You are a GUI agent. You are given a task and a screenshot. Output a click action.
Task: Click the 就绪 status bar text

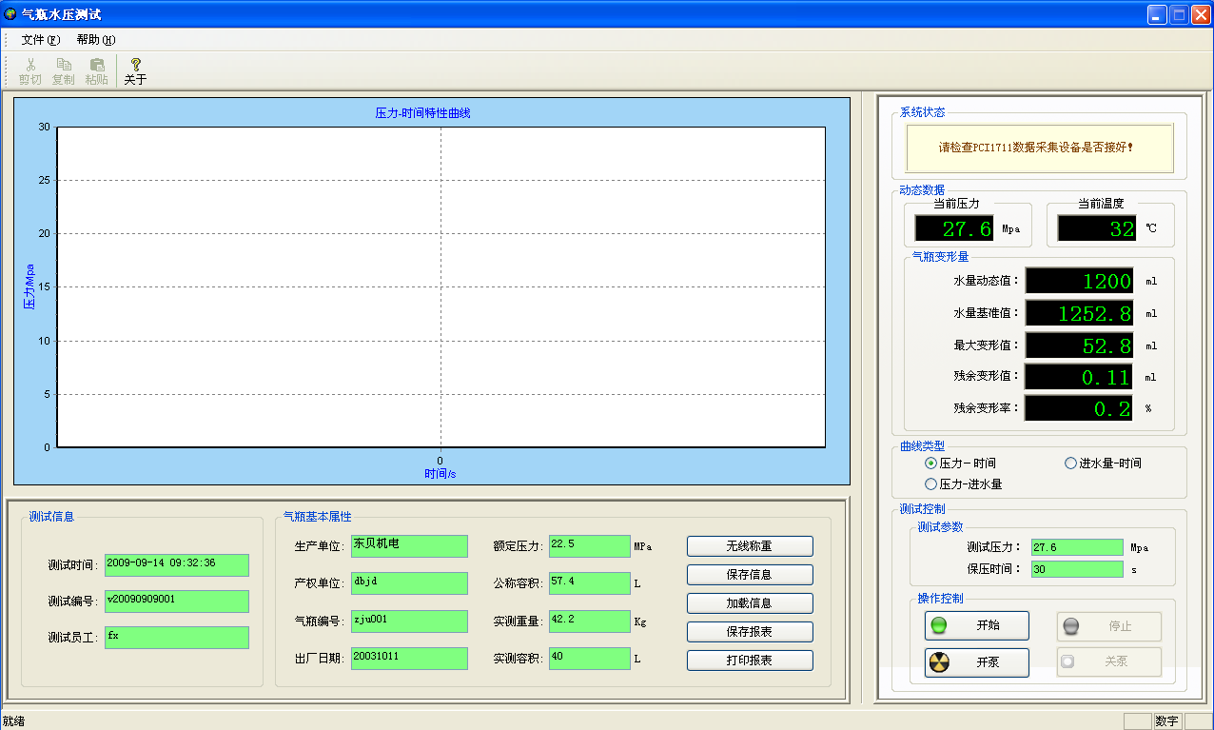(x=13, y=721)
